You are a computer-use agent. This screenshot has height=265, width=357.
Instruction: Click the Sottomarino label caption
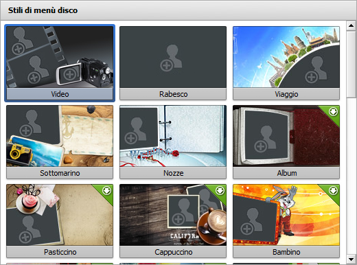pyautogui.click(x=60, y=173)
